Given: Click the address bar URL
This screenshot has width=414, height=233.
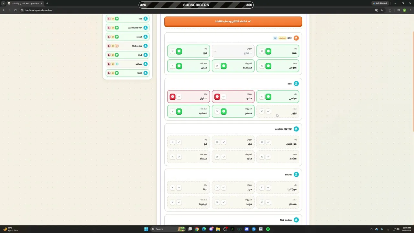Looking at the screenshot, I should 39,10.
